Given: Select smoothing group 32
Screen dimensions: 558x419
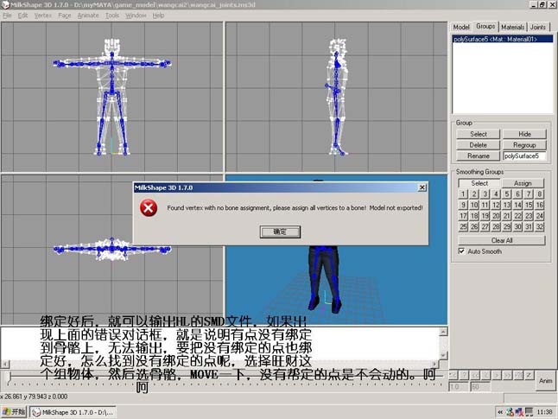Looking at the screenshot, I should tap(540, 226).
